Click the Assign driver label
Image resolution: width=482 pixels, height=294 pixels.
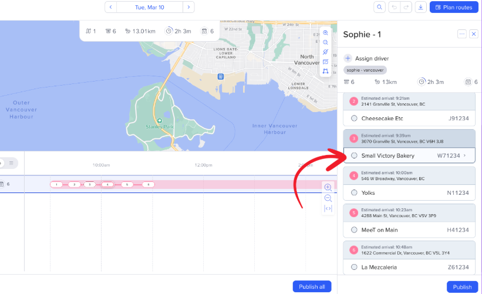point(372,58)
